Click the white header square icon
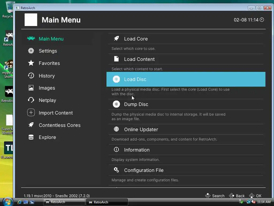274x206 pixels. pos(31,20)
